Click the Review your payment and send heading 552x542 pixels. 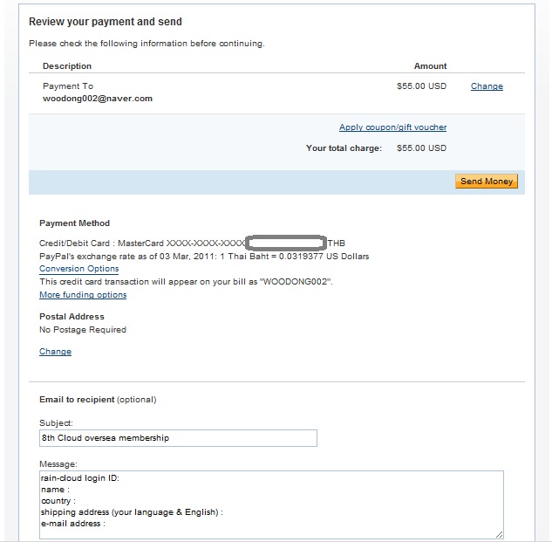[106, 22]
